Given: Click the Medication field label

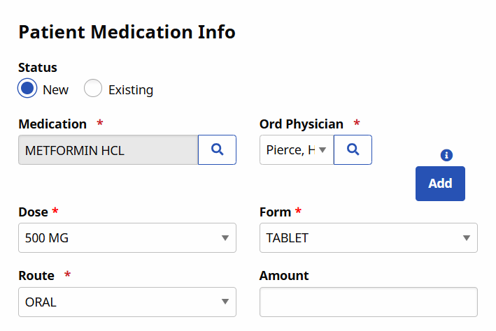Looking at the screenshot, I should [52, 124].
